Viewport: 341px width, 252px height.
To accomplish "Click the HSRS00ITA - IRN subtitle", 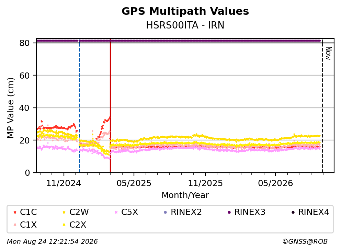I will coord(185,25).
